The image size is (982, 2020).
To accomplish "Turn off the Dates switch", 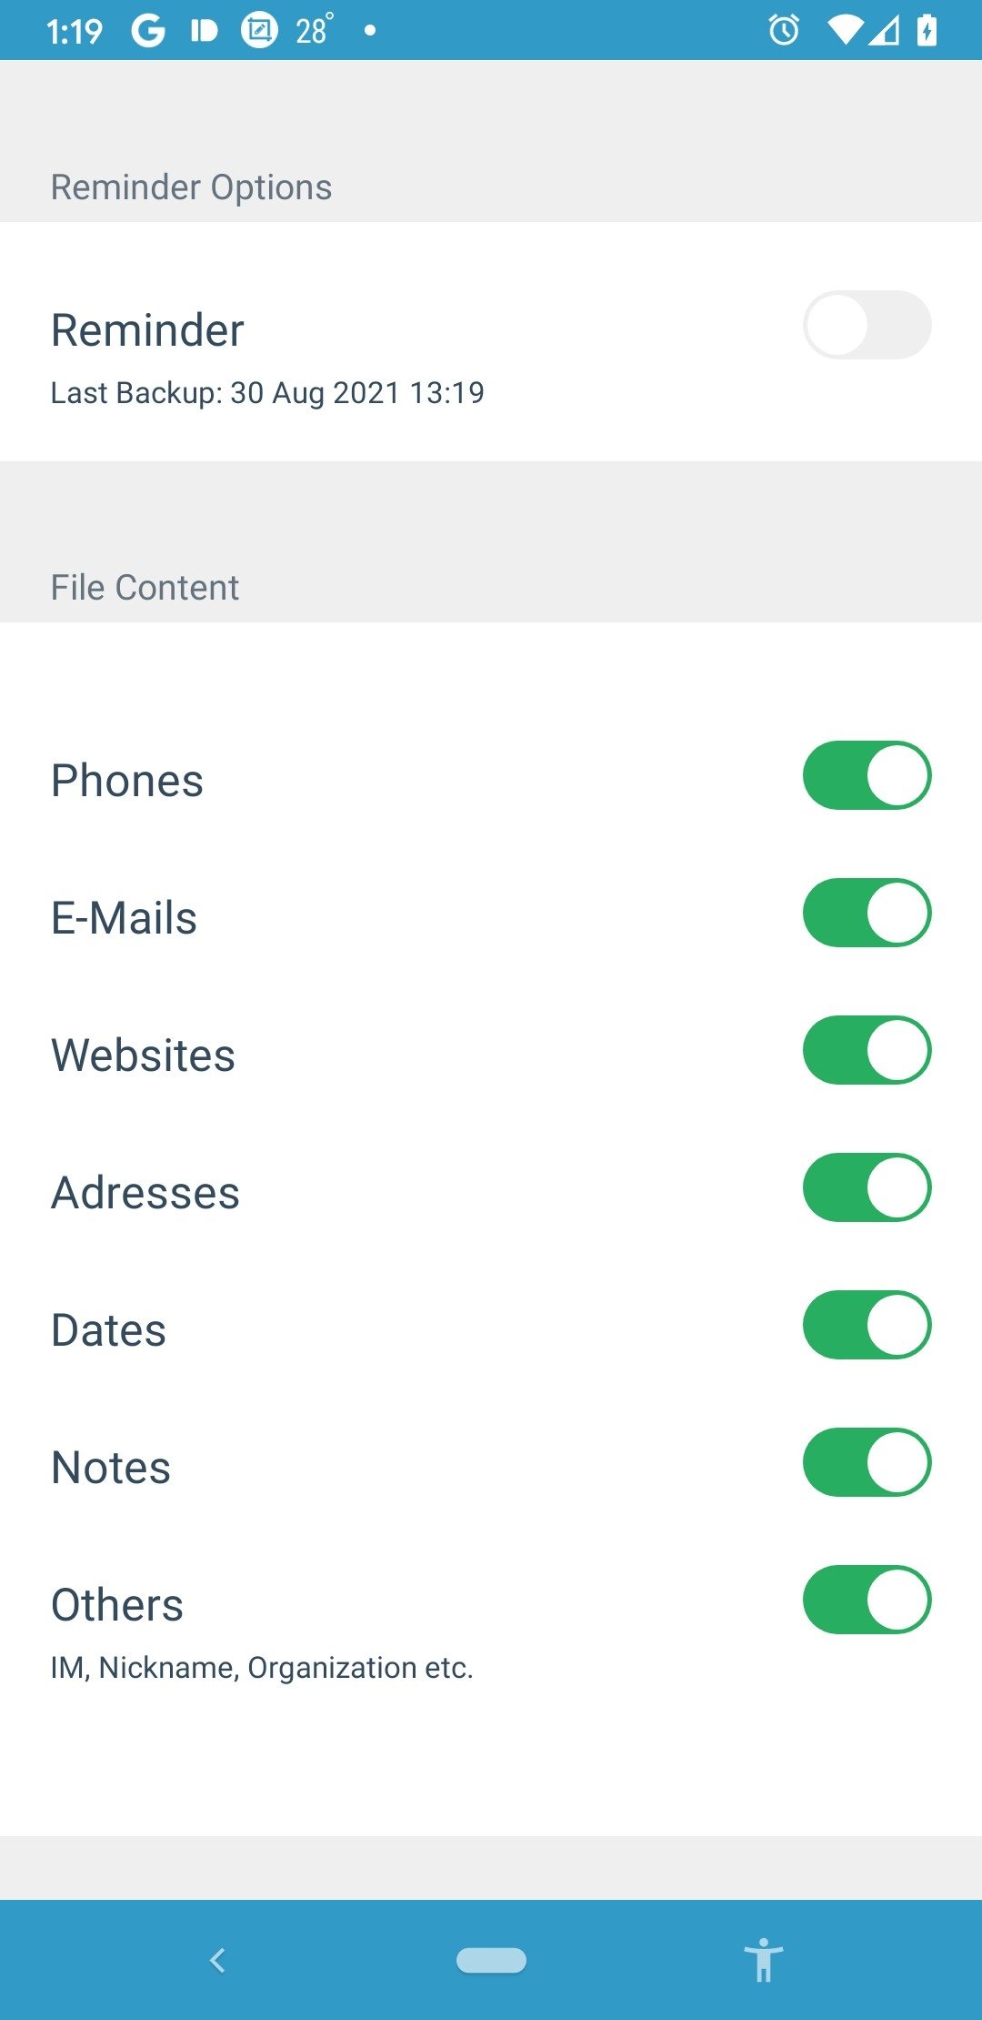I will [x=867, y=1325].
